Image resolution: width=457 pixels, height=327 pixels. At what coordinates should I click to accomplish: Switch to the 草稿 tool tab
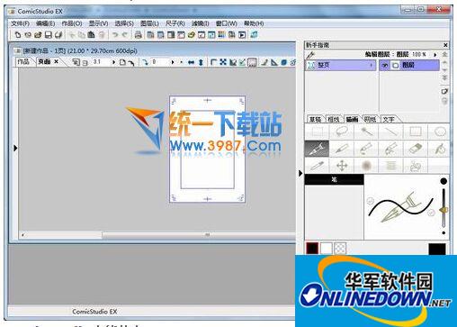pos(316,119)
